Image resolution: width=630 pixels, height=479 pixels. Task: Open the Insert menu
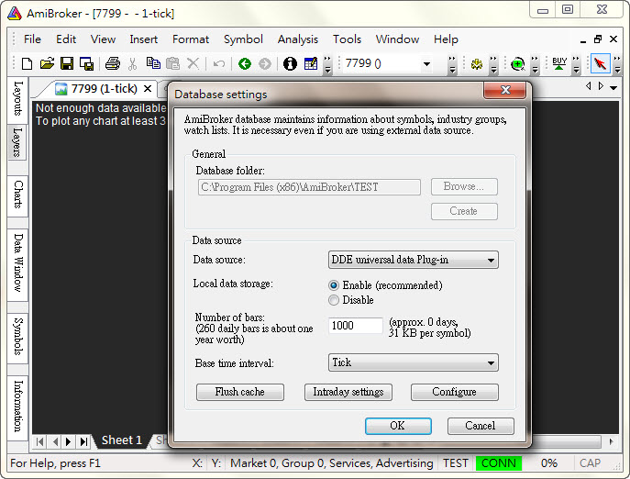(143, 39)
